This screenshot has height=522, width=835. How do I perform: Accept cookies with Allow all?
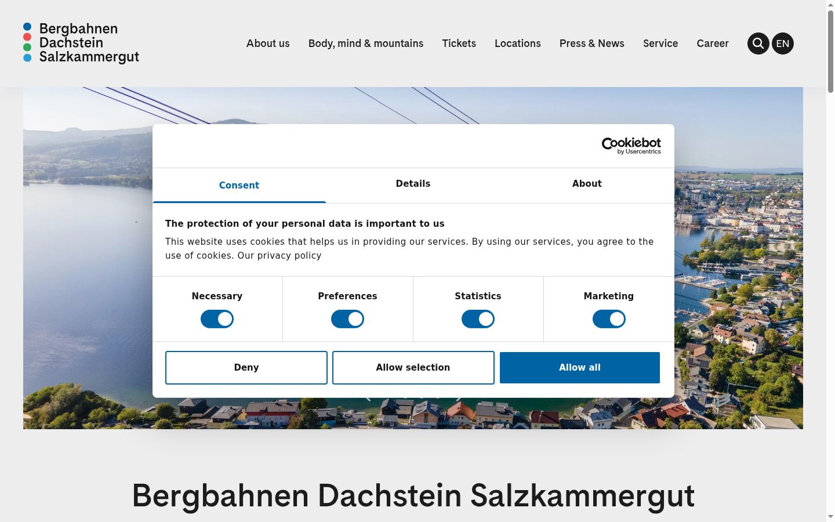point(580,368)
